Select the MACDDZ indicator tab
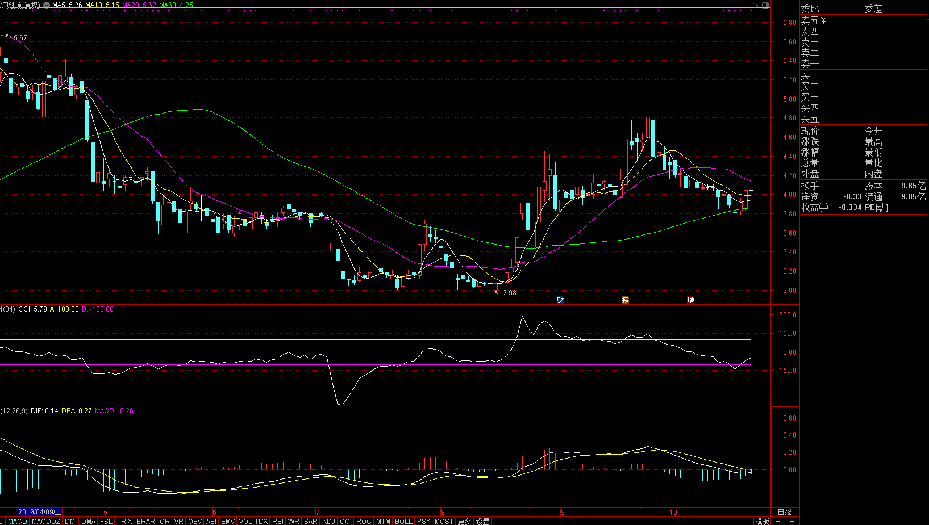This screenshot has height=525, width=929. (46, 521)
